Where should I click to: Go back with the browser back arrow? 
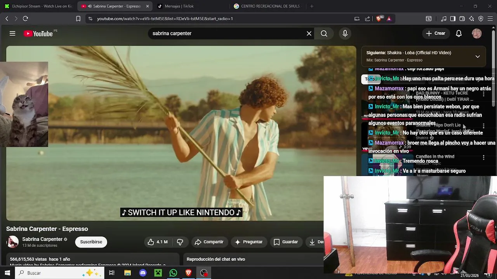[x=7, y=19]
